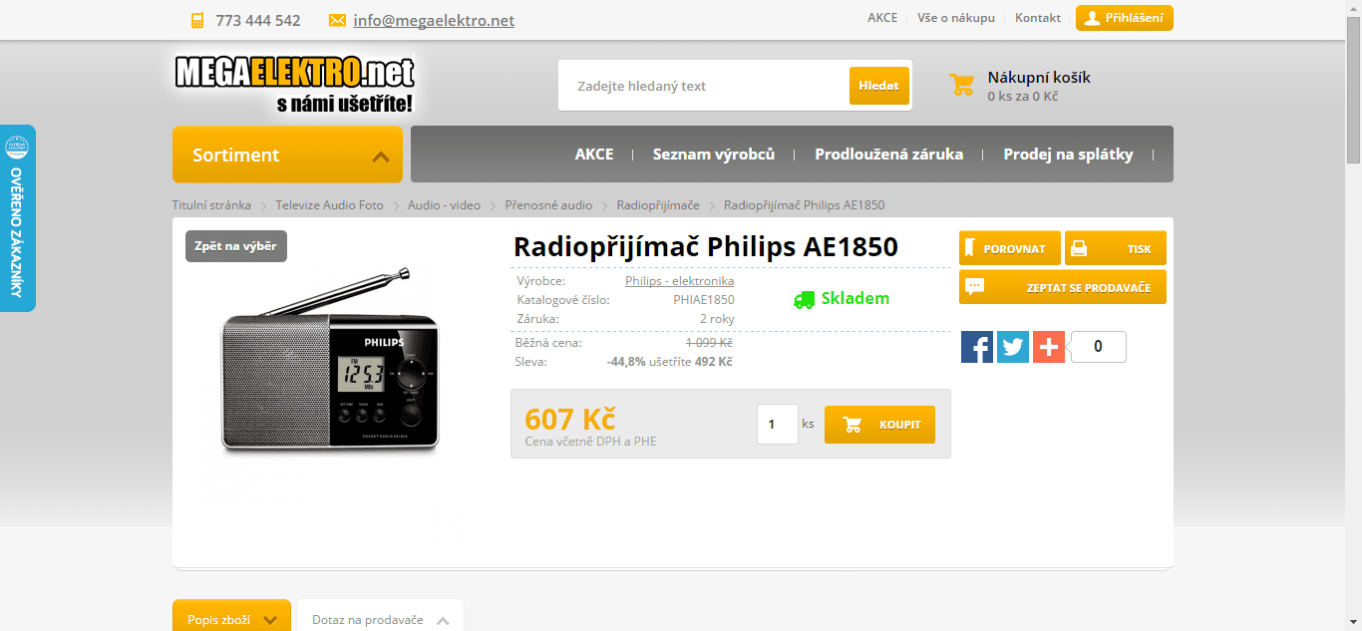Image resolution: width=1362 pixels, height=631 pixels.
Task: Click the share counter showing 0
Action: pos(1098,347)
